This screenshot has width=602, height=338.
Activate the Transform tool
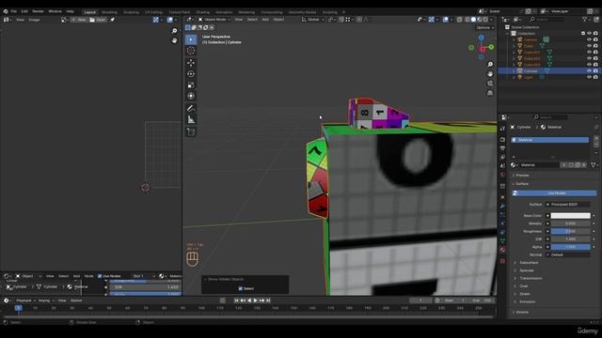191,96
